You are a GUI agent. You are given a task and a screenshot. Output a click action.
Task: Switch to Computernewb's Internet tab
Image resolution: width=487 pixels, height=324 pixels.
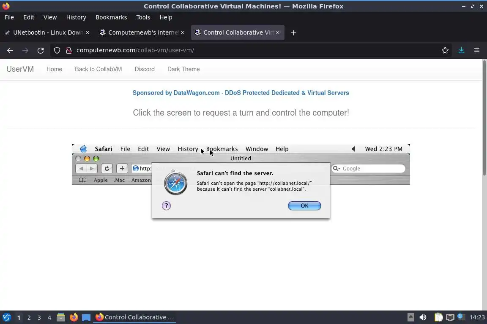142,32
